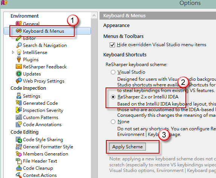216x178 pixels.
Task: Open the IntelliSense options page
Action: coord(35,53)
